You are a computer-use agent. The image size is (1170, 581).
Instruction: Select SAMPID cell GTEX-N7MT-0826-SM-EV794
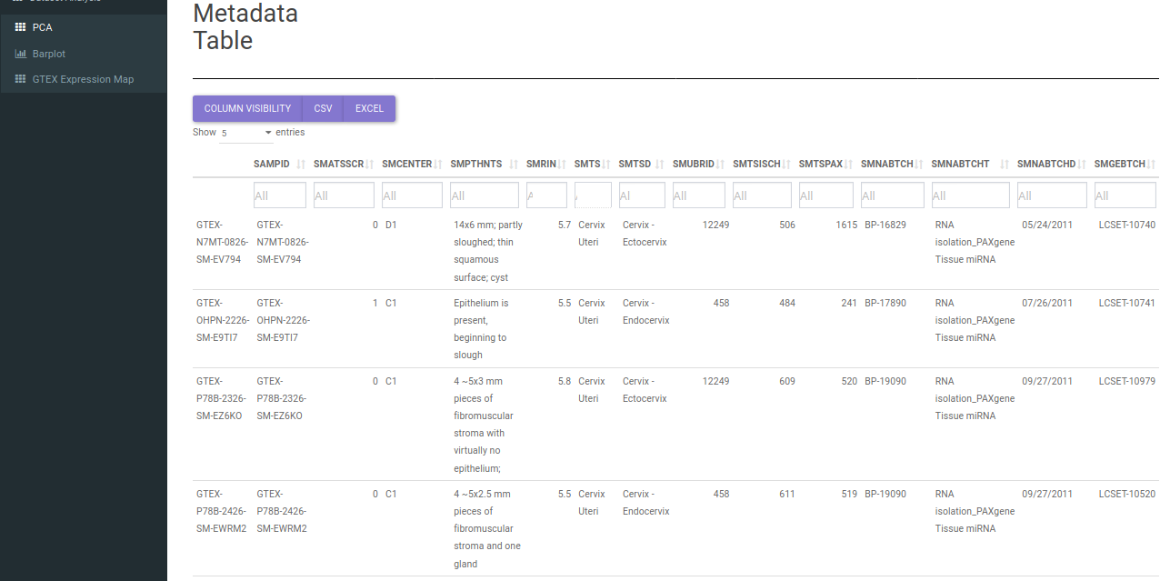click(283, 242)
